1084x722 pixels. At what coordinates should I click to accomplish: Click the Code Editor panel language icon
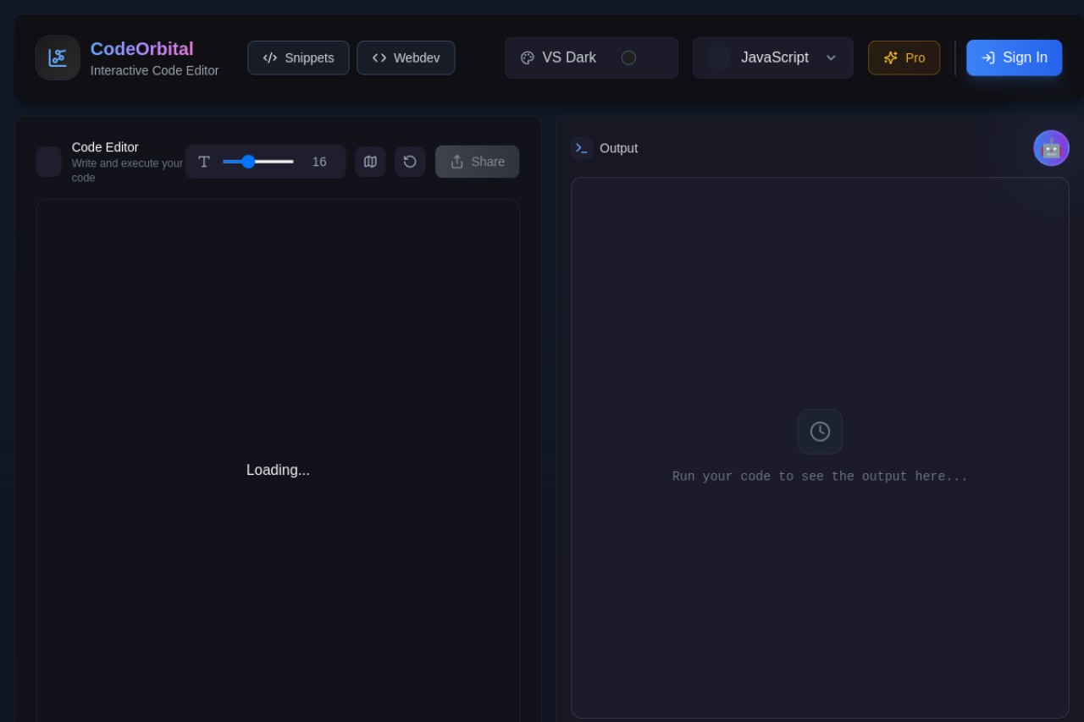49,162
